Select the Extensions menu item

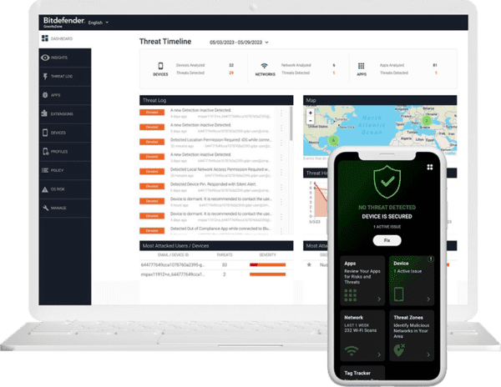[65, 114]
